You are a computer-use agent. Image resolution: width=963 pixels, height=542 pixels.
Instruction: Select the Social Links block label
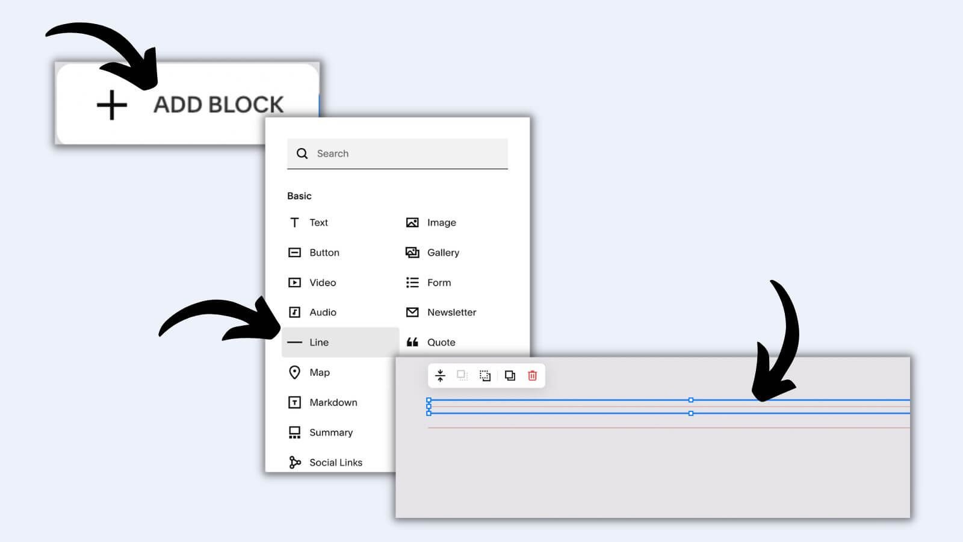pyautogui.click(x=336, y=463)
